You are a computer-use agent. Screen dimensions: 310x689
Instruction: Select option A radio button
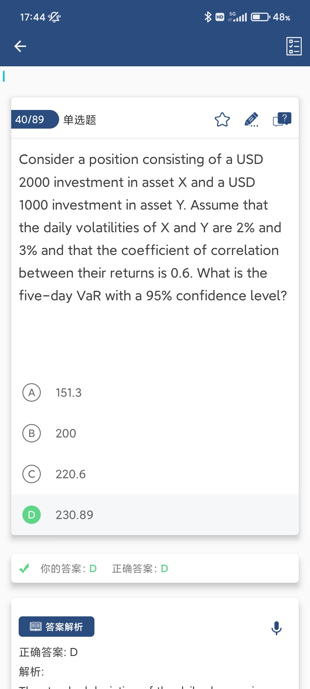pos(32,392)
